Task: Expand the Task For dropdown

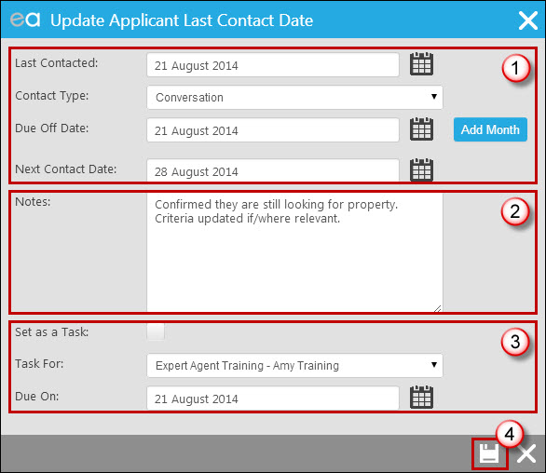Action: [x=294, y=365]
